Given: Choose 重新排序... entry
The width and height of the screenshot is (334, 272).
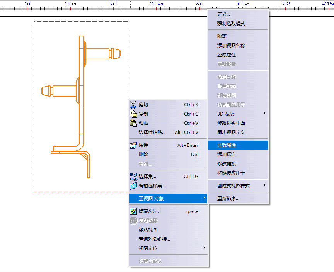Looking at the screenshot, I should click(228, 199).
